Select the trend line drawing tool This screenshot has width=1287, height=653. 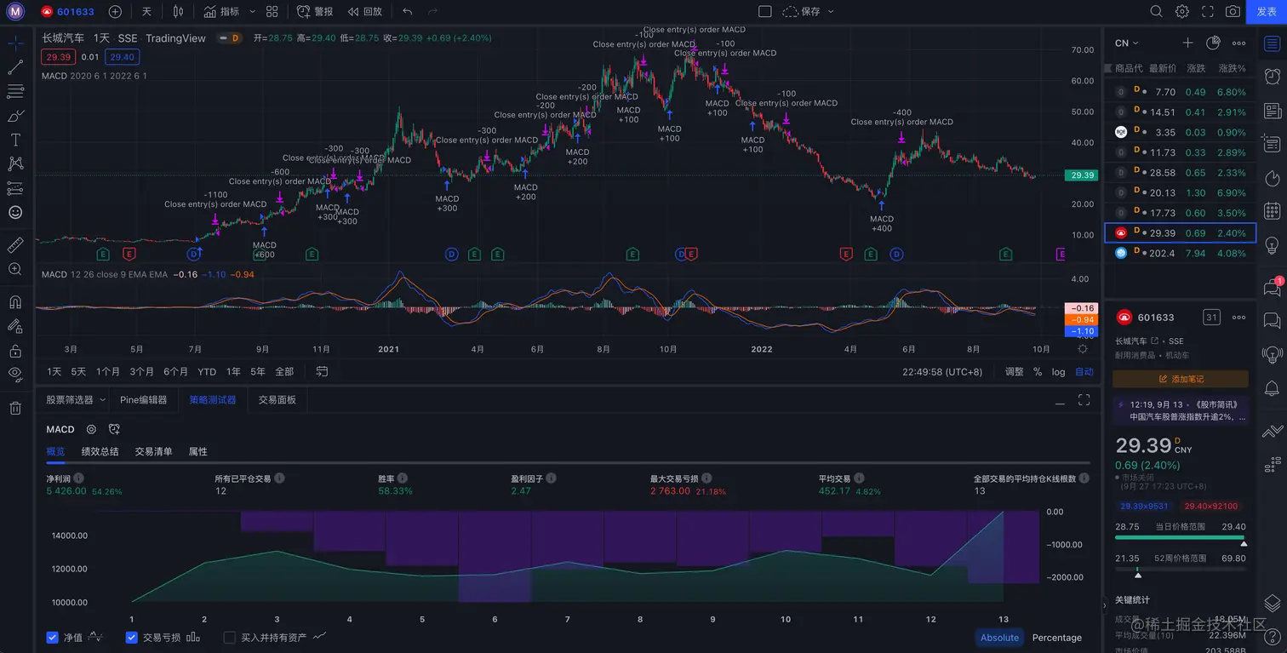pos(15,67)
